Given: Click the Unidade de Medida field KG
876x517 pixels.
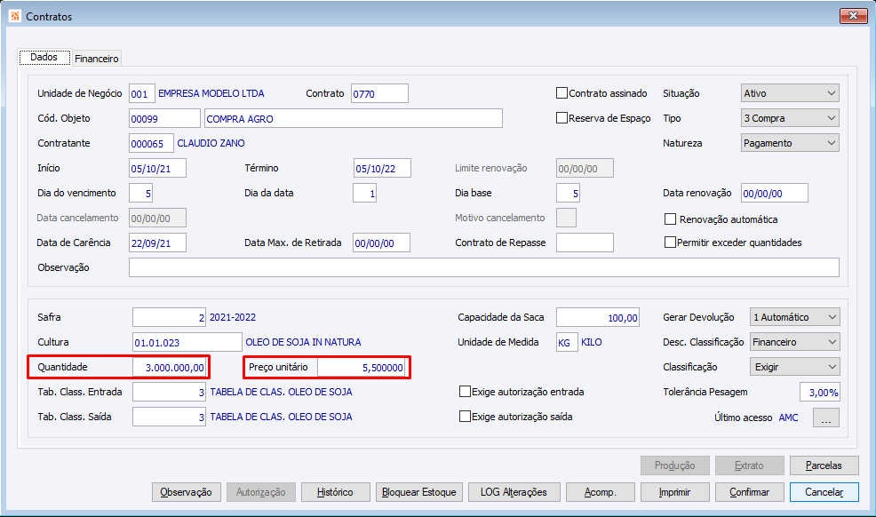Looking at the screenshot, I should (x=567, y=342).
